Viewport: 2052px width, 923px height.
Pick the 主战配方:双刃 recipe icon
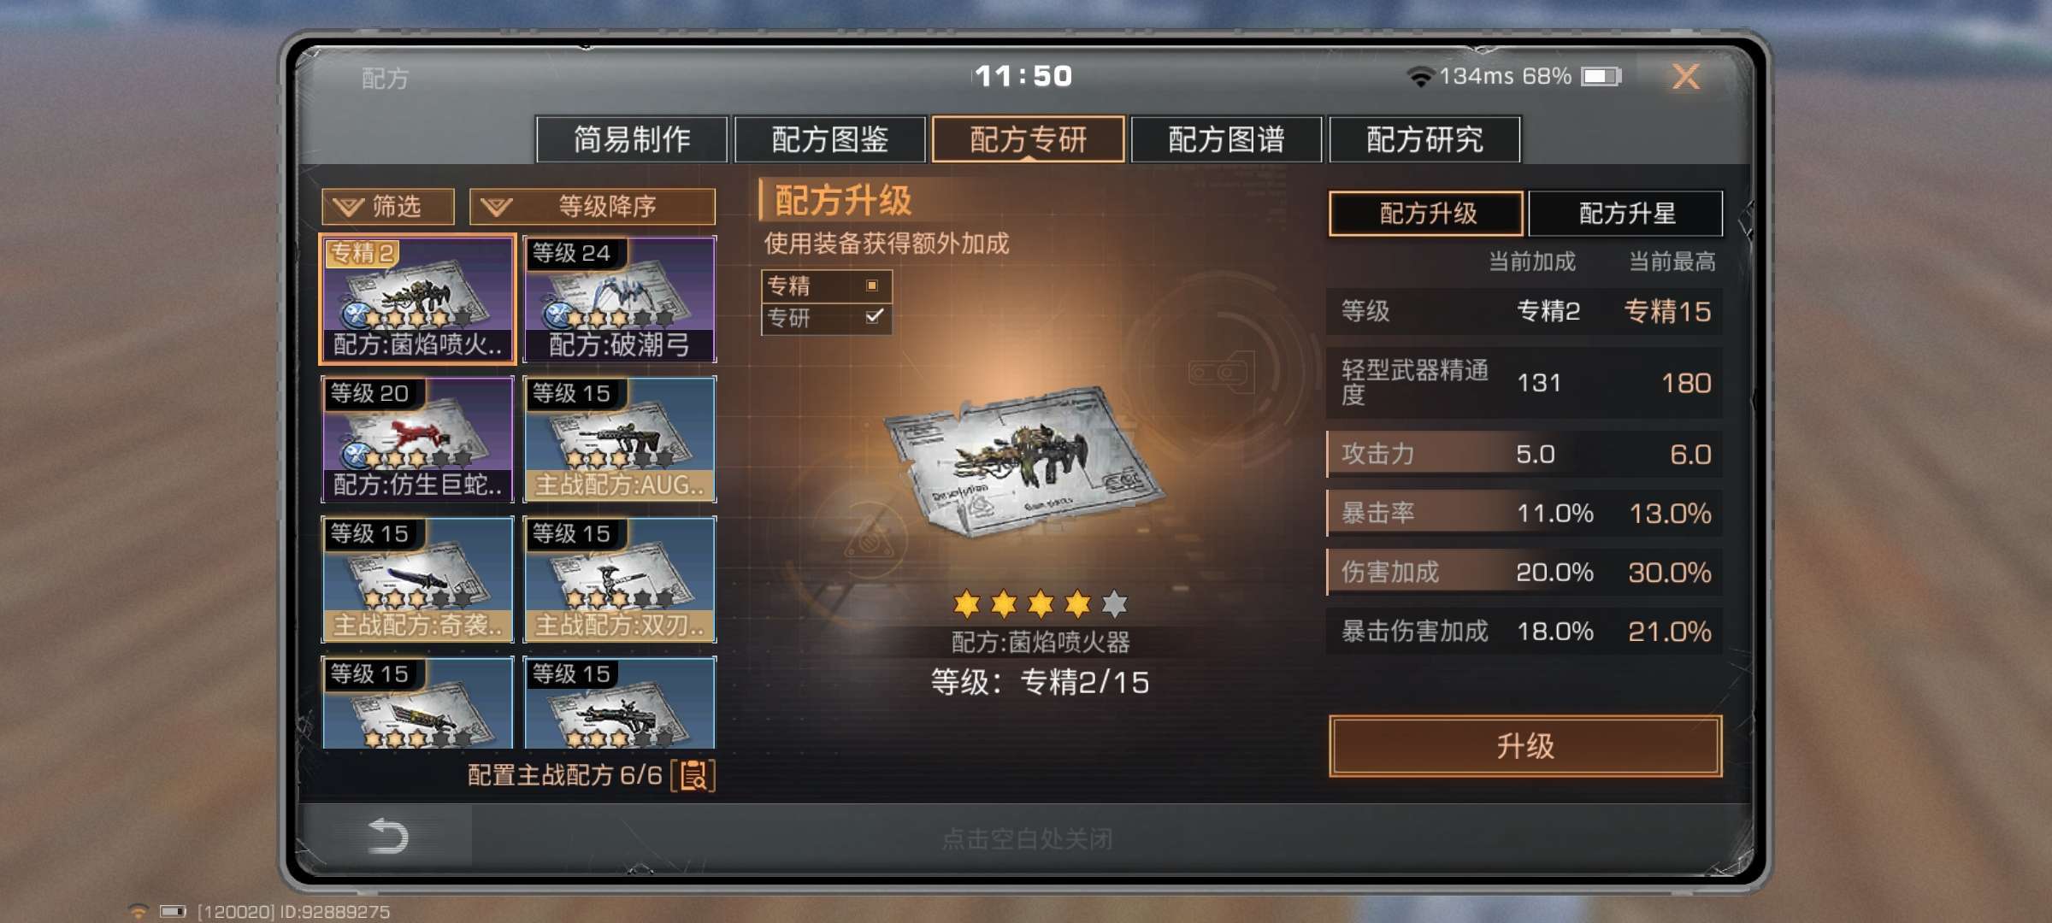(x=619, y=579)
